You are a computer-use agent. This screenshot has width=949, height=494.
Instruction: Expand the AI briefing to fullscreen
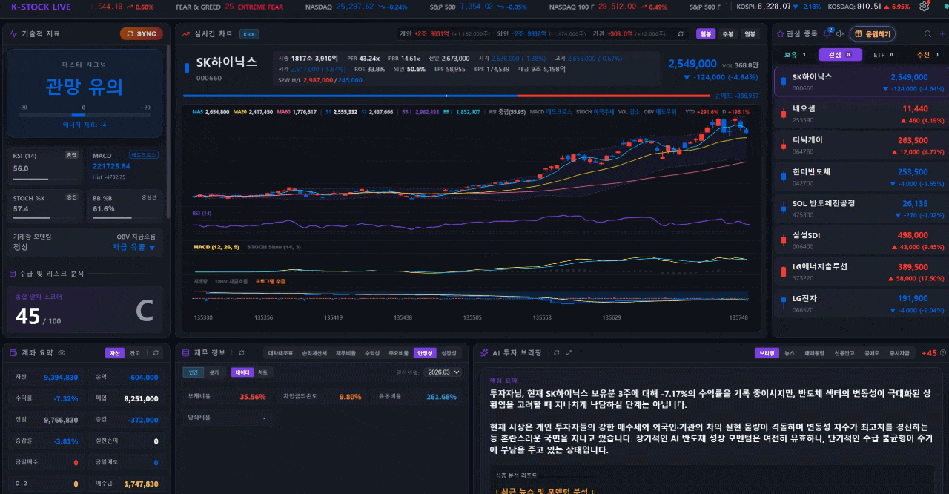point(569,353)
